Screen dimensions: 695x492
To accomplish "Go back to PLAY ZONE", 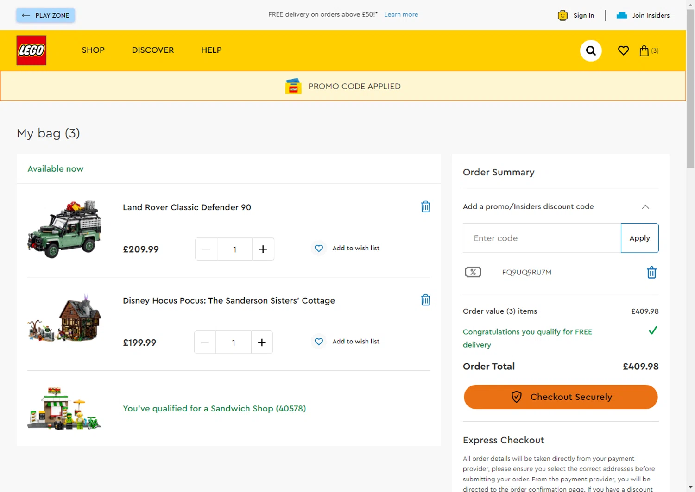I will [45, 15].
